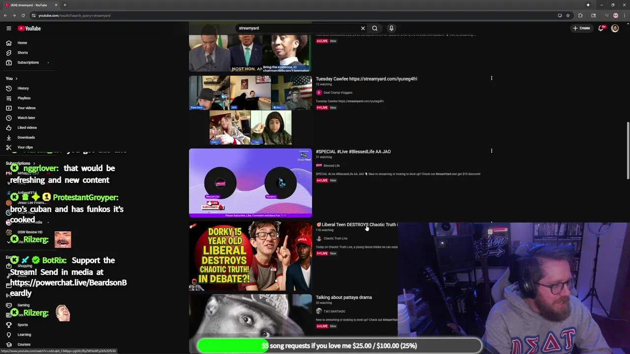Open Chaotic Truth Live channel
Viewport: 630px width, 354px height.
pyautogui.click(x=335, y=238)
